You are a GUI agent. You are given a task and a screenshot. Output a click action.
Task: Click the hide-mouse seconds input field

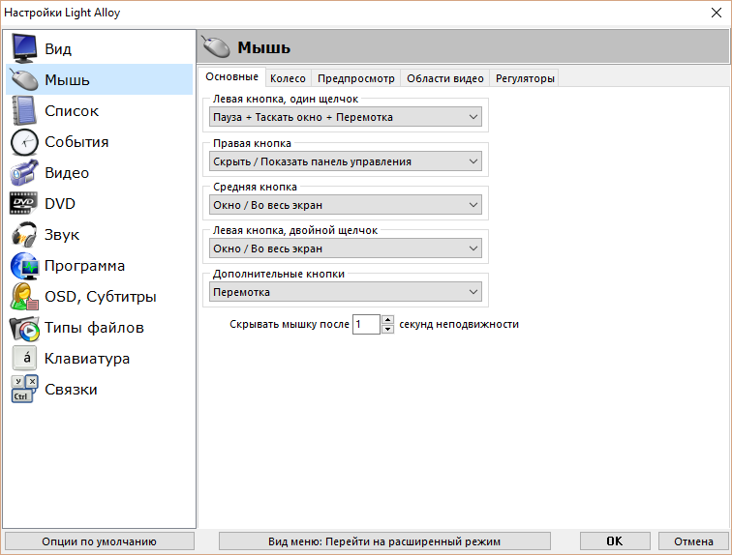click(366, 324)
